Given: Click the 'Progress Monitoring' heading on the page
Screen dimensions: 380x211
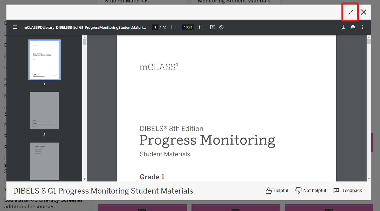Looking at the screenshot, I should (207, 140).
